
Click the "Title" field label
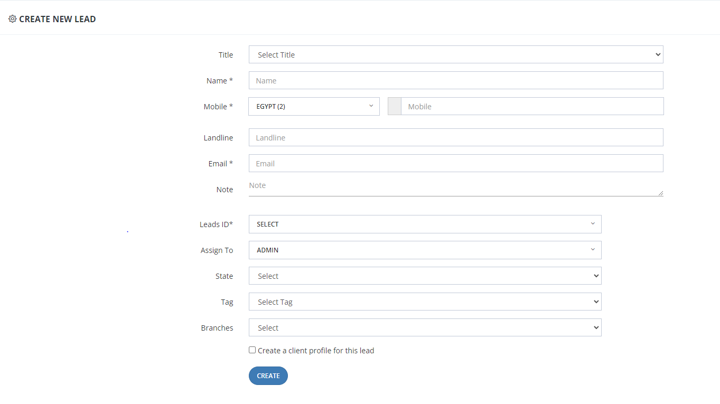tap(226, 55)
